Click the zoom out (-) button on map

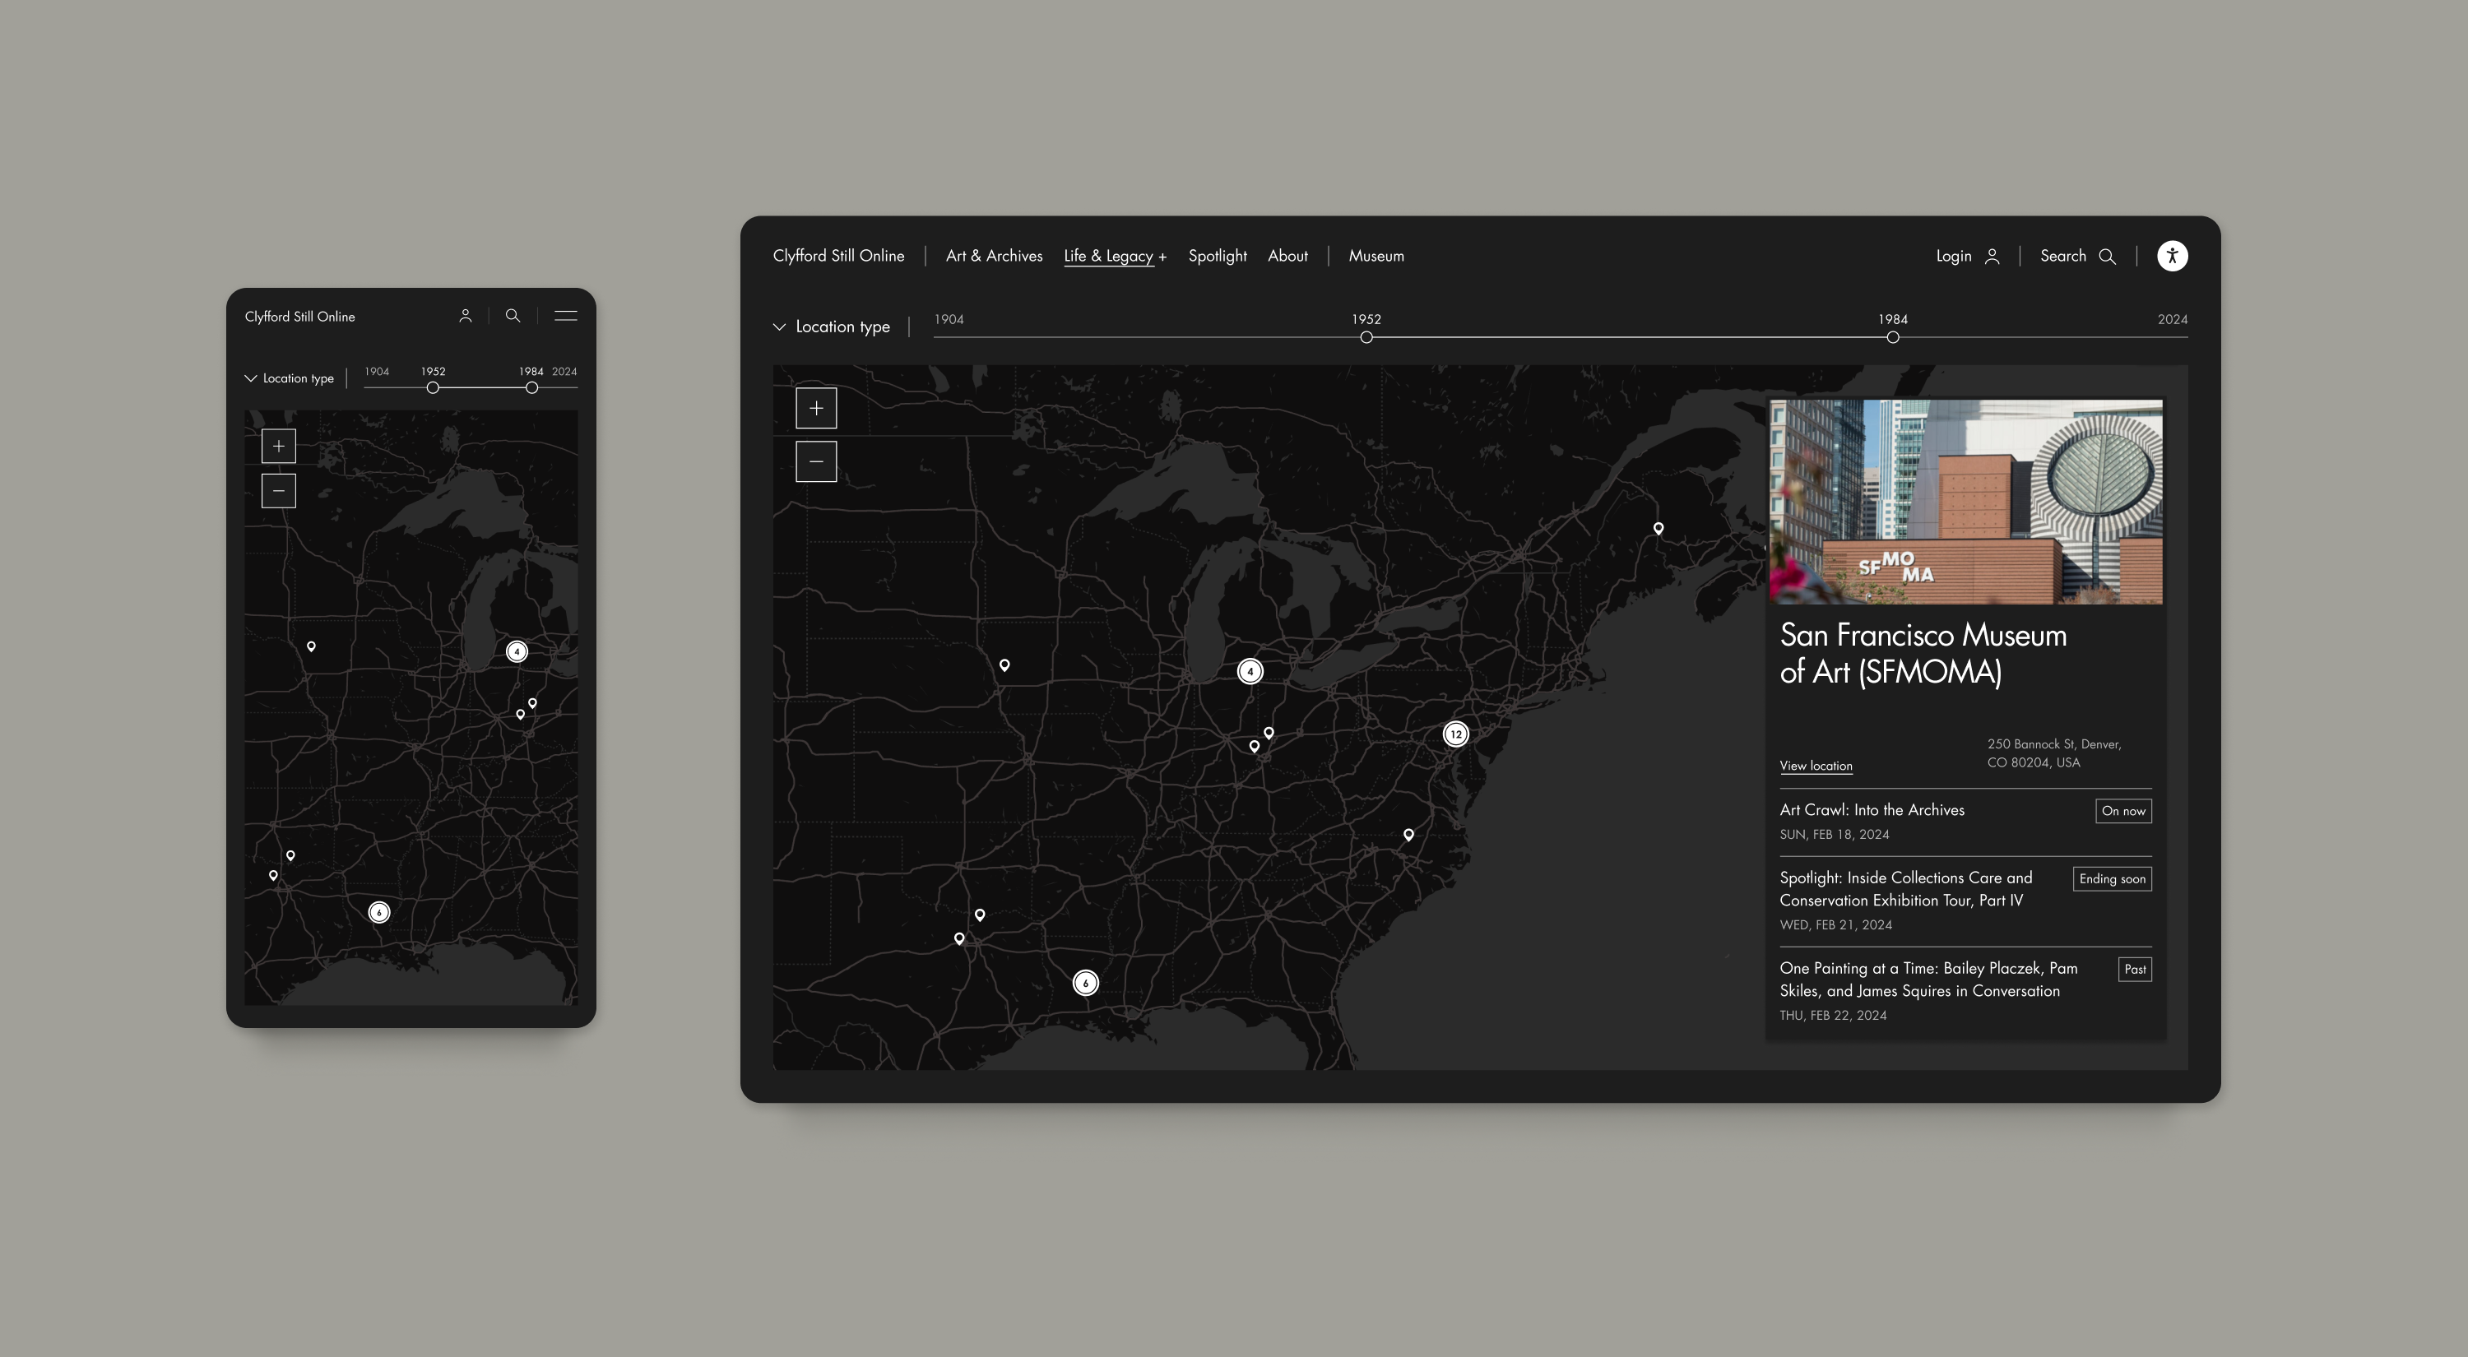point(815,461)
